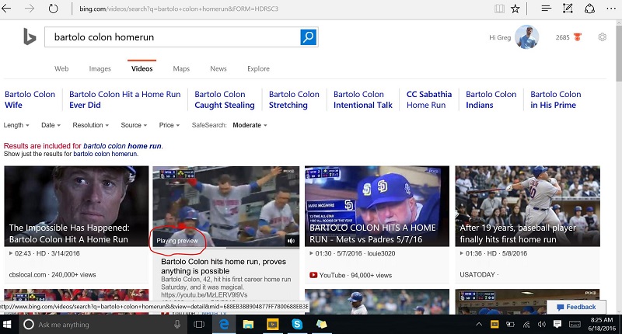Open The Impossible Has Happened video thumbnail

(x=76, y=206)
